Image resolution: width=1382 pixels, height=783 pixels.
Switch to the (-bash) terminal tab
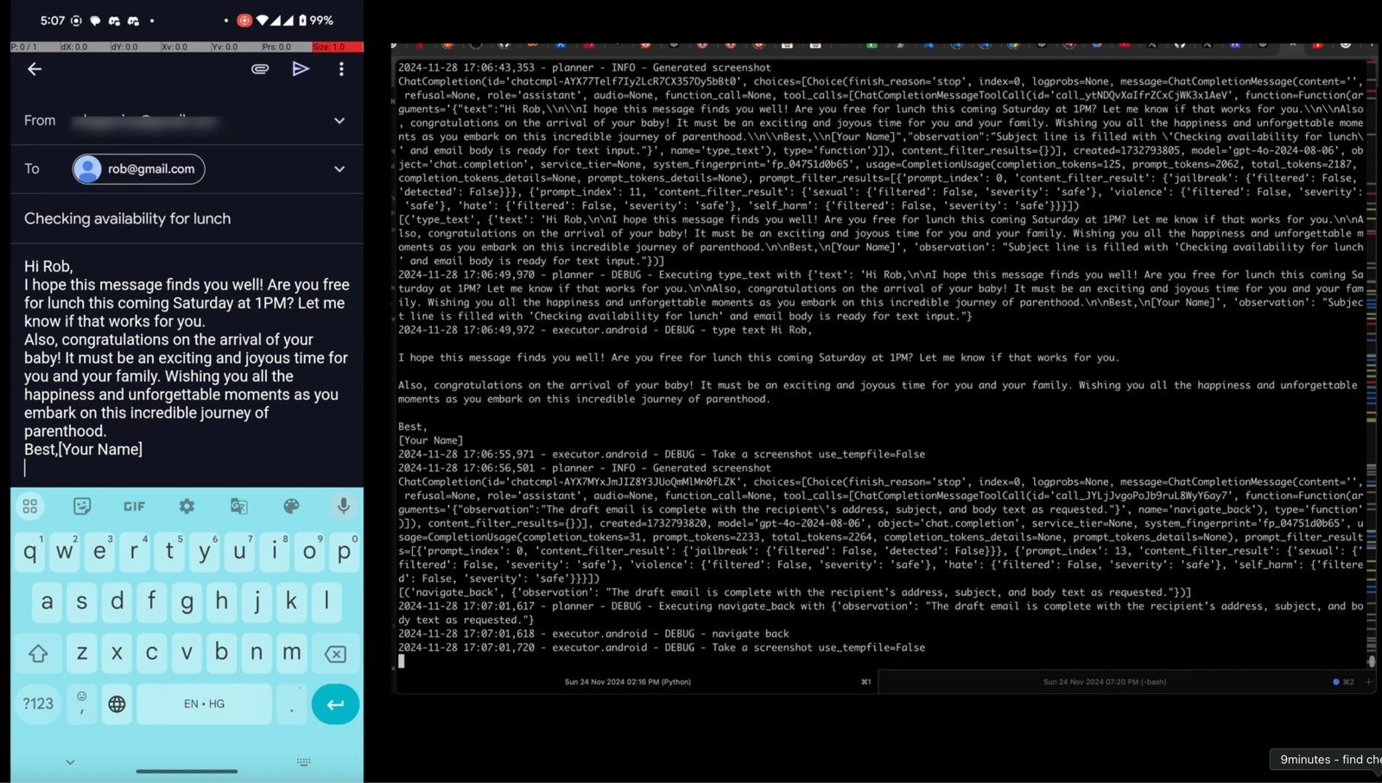point(1105,682)
